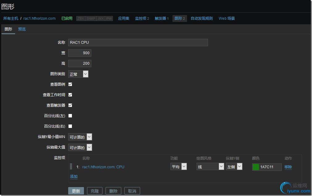Screen dimensions: 312x196
Task: Open the 绘图风格 dropdown showing 线
Action: 210,167
